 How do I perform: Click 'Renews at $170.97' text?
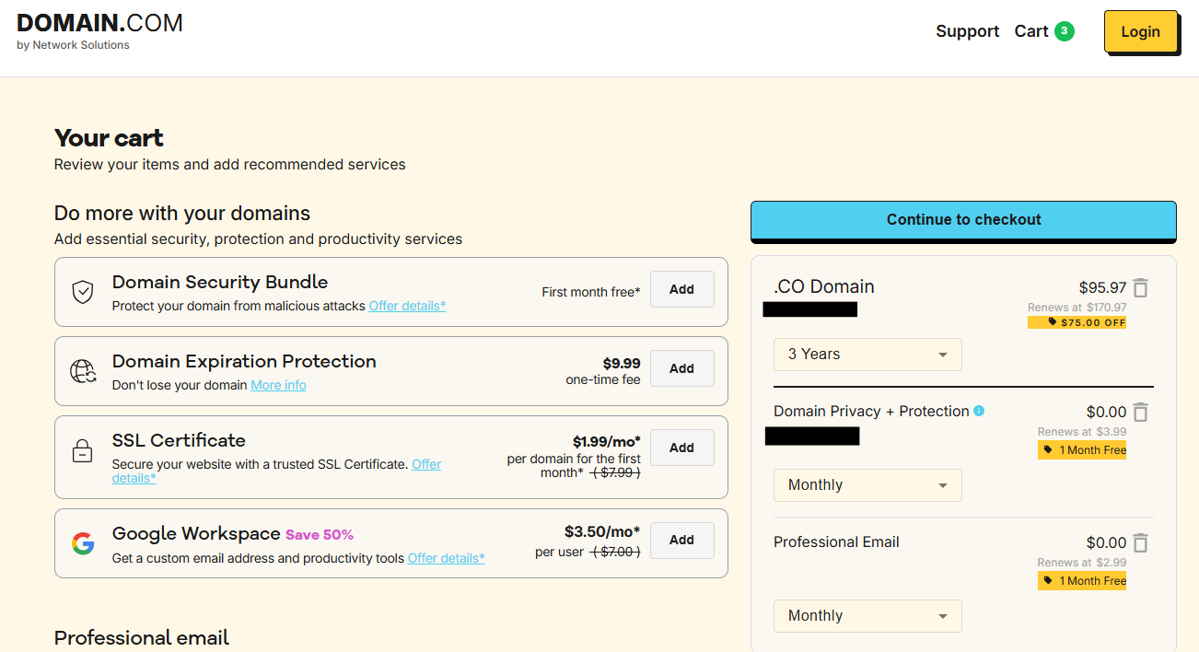click(1077, 308)
